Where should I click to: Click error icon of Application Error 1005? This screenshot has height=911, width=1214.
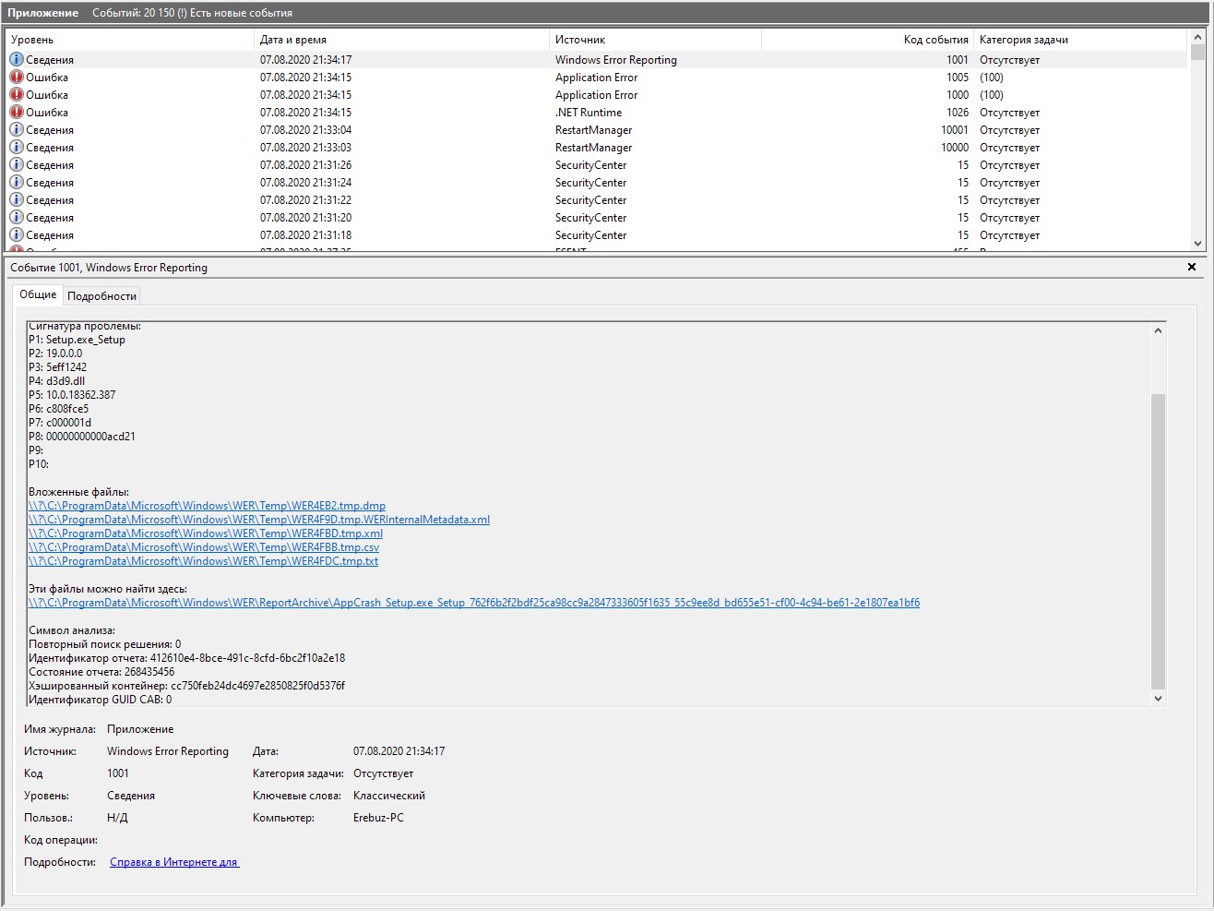tap(16, 78)
